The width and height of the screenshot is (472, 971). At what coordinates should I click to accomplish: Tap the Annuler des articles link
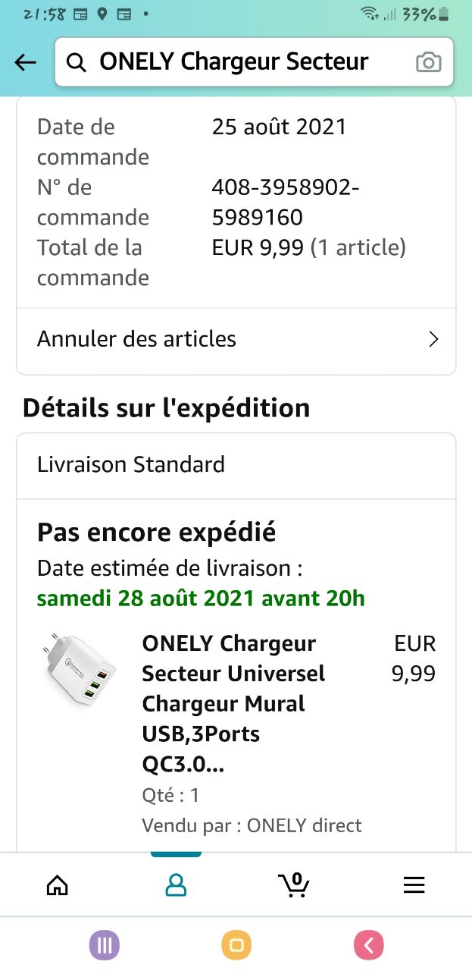pyautogui.click(x=137, y=339)
